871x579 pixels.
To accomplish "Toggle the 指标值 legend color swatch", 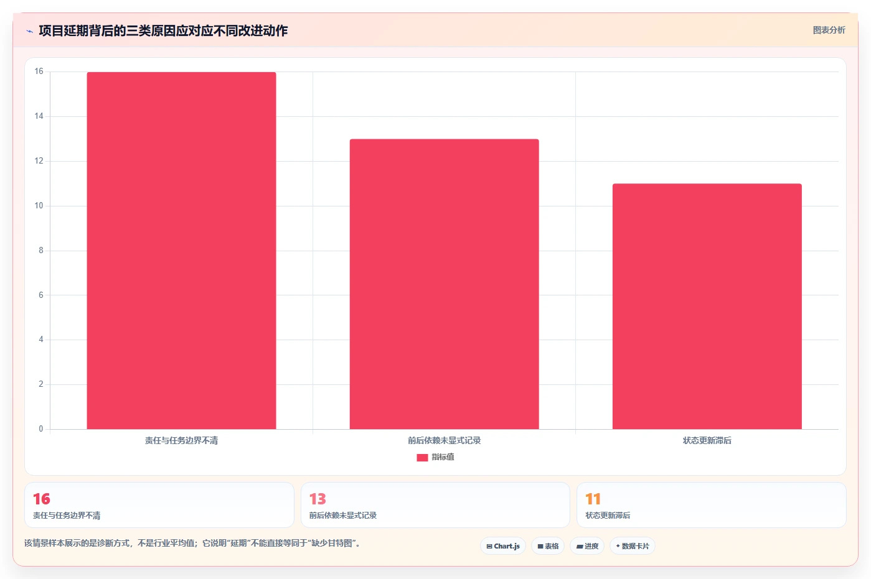I will [x=422, y=457].
